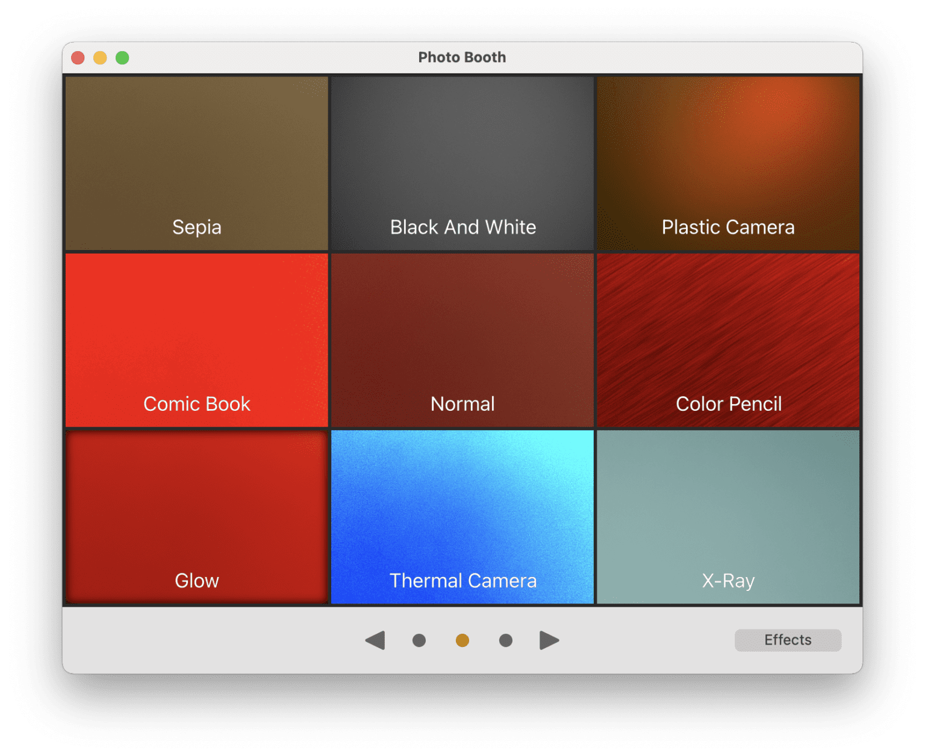
Task: Select the first page dot
Action: 419,640
